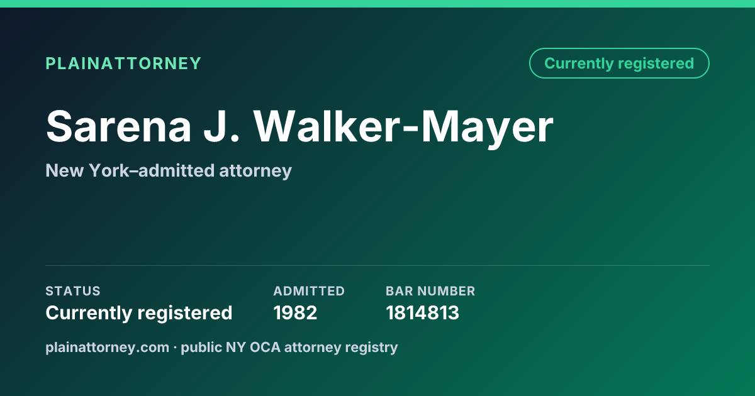Screen dimensions: 755x396
Task: Click the PLAINATTORNEY brand logo text
Action: click(123, 63)
